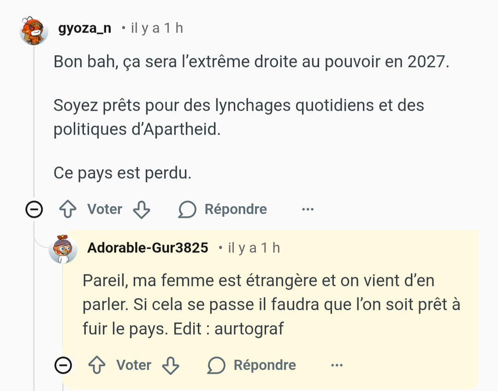Collapse Adorable-Gur3825's reply
The width and height of the screenshot is (498, 391).
point(63,366)
